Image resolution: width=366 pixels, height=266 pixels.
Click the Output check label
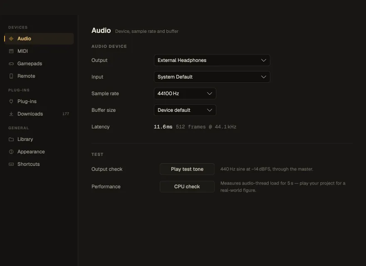coord(107,169)
